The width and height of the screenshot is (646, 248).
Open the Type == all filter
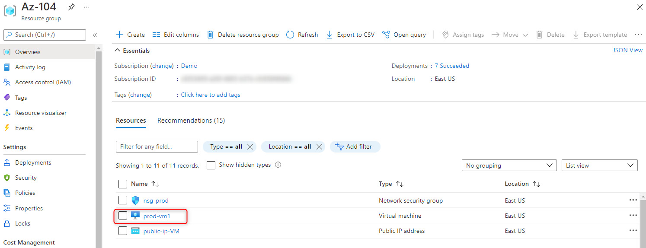(226, 146)
